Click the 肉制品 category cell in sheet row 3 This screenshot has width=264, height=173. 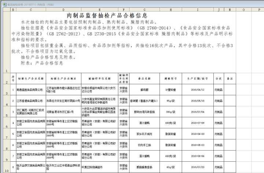pos(219,90)
